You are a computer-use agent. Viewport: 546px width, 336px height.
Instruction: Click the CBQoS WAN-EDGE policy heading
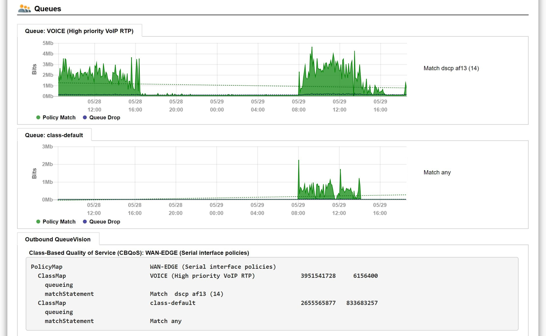[x=139, y=252]
